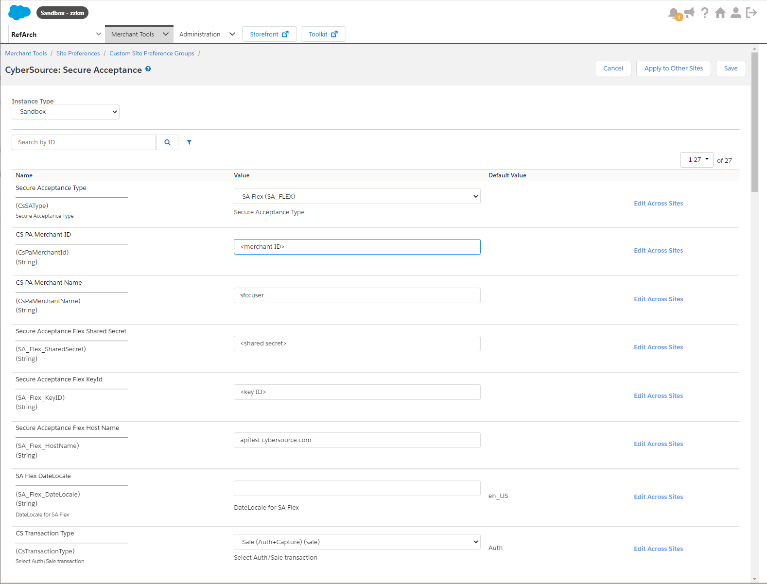Open the CS Transaction Type dropdown
This screenshot has height=584, width=767.
tap(357, 542)
